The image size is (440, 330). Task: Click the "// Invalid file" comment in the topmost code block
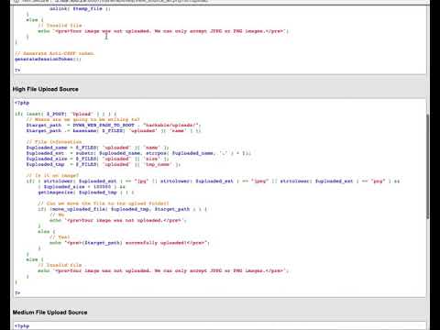60,26
